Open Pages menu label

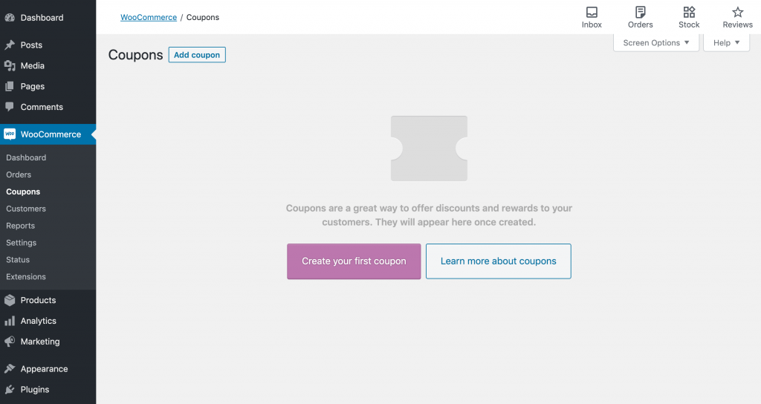[33, 86]
